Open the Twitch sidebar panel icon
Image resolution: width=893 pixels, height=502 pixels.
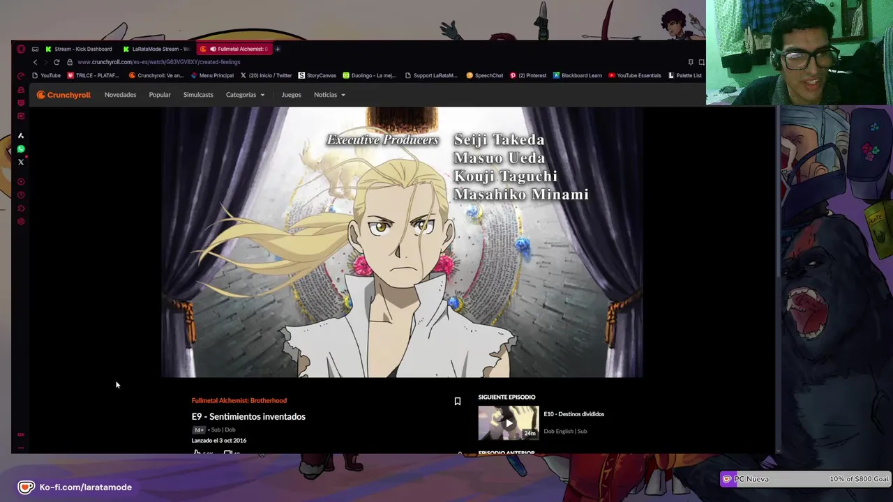point(21,102)
